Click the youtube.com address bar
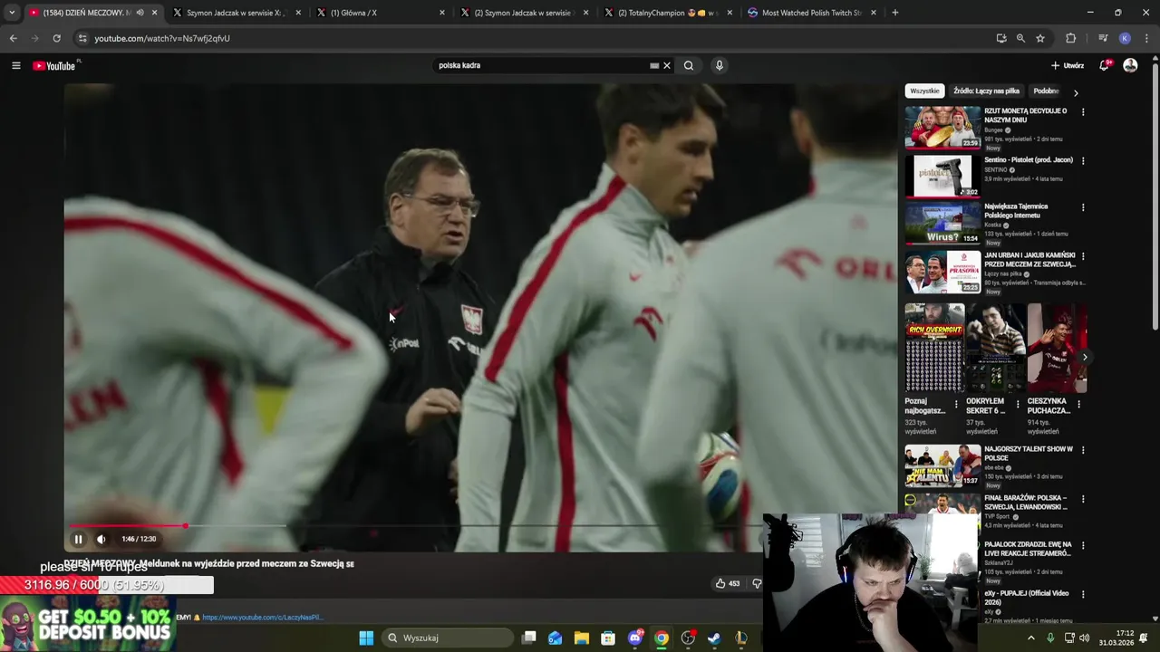The height and width of the screenshot is (652, 1160). pos(535,38)
